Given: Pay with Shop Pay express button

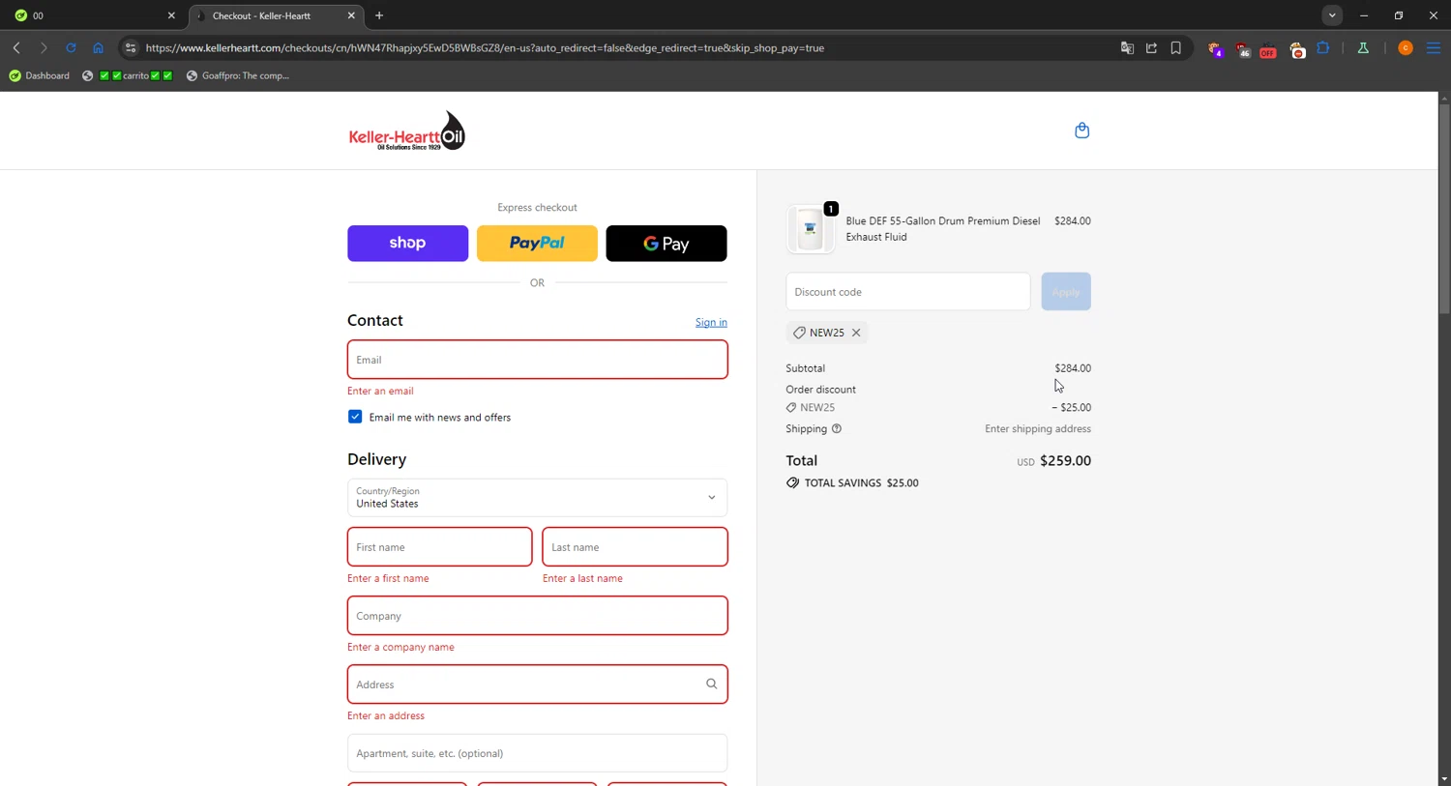Looking at the screenshot, I should [x=407, y=244].
